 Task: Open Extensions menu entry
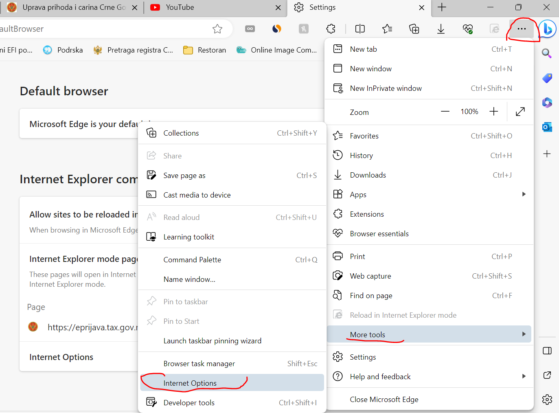click(x=429, y=214)
